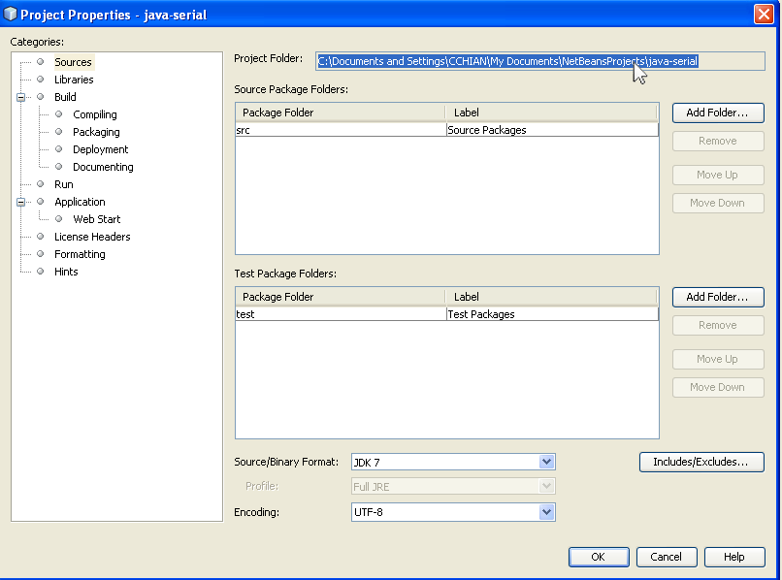Open the Source/Binary Format dropdown
Screen dimensions: 782x580
[547, 462]
